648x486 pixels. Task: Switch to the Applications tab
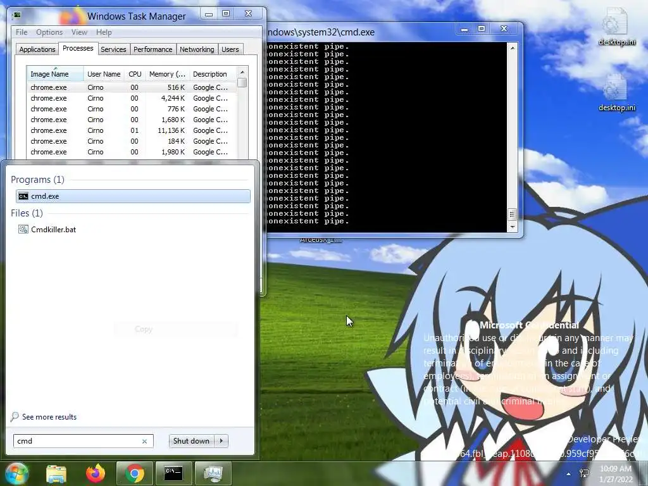click(x=37, y=49)
